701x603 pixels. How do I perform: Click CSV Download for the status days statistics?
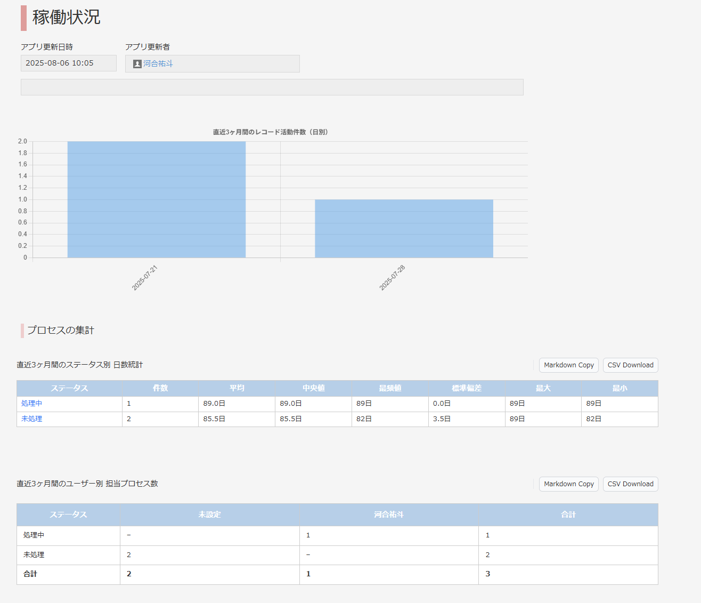[631, 365]
